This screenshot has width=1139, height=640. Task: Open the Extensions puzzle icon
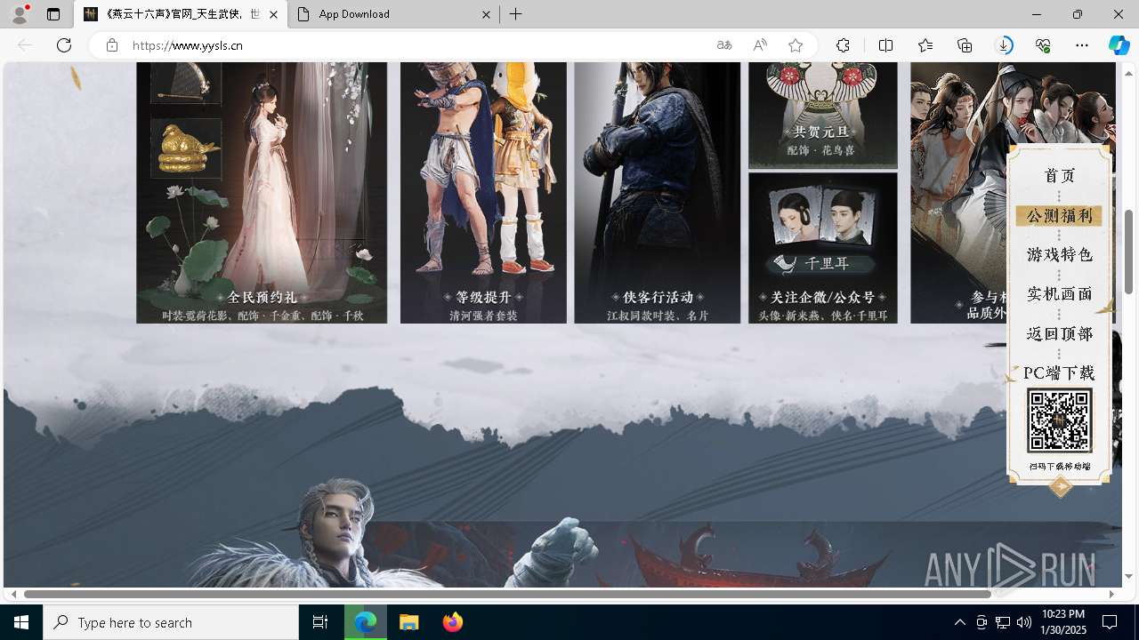click(843, 45)
